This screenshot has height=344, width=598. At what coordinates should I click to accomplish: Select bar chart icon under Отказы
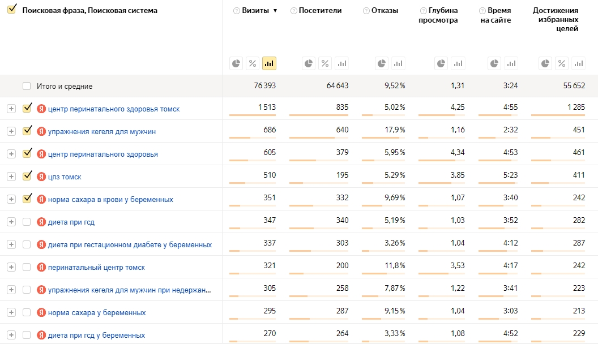pos(398,63)
